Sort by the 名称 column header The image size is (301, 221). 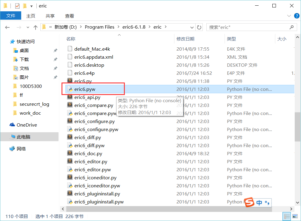click(71, 39)
